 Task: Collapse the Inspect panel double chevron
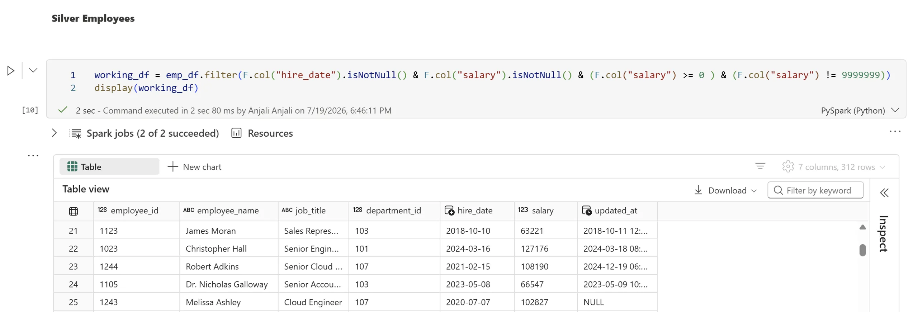coord(884,193)
